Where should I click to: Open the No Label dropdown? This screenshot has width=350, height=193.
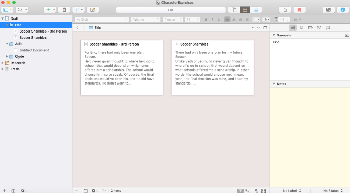(x=292, y=190)
